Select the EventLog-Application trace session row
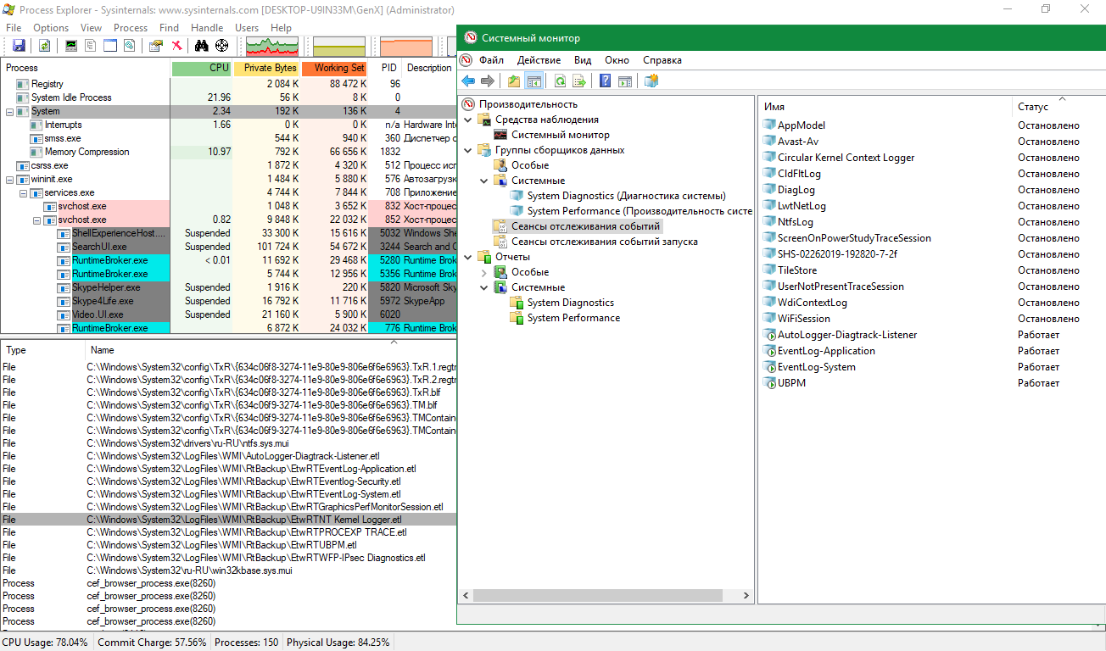 click(826, 351)
